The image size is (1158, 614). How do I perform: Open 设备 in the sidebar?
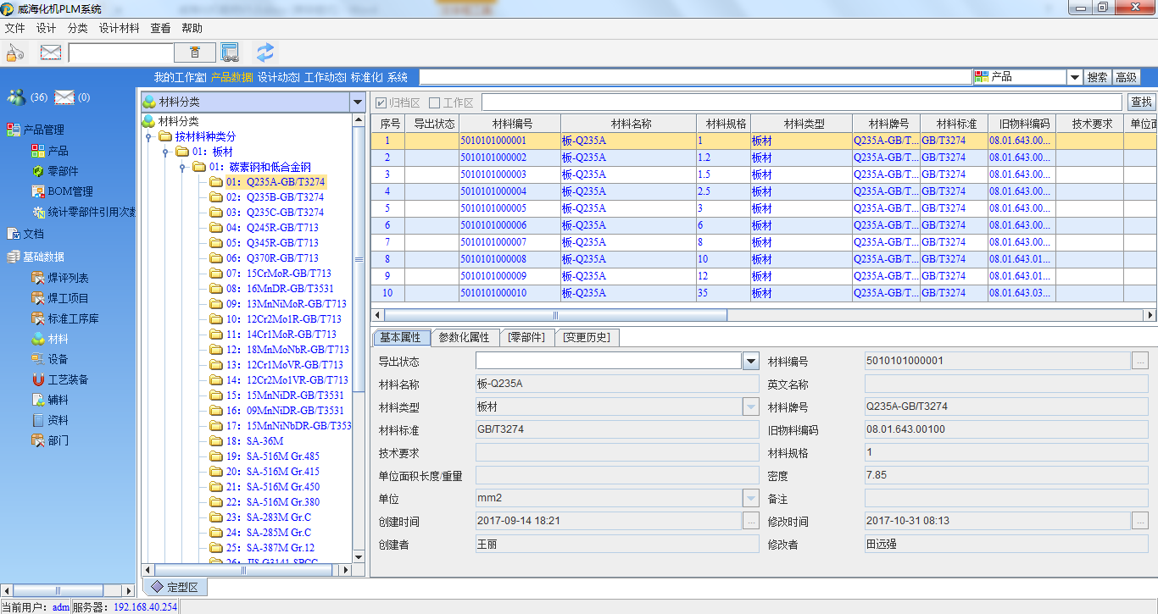[x=58, y=359]
